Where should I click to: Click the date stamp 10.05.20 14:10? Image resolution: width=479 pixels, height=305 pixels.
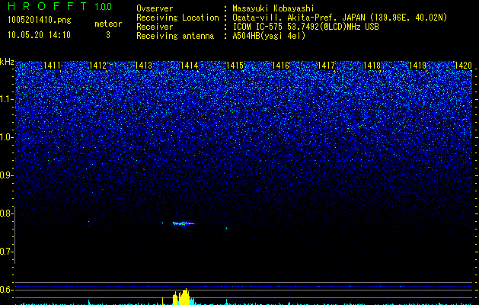pos(39,35)
